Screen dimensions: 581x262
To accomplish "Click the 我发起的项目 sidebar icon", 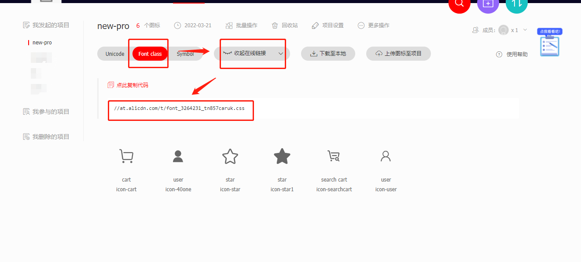I will point(26,25).
